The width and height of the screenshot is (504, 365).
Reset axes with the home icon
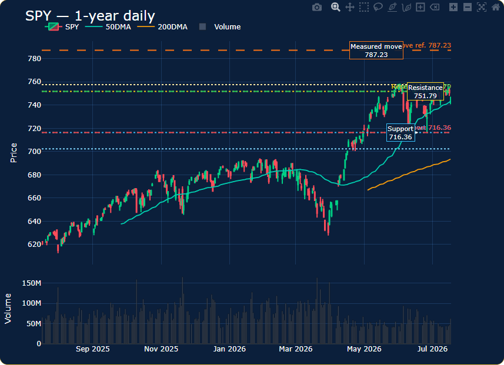click(x=496, y=7)
